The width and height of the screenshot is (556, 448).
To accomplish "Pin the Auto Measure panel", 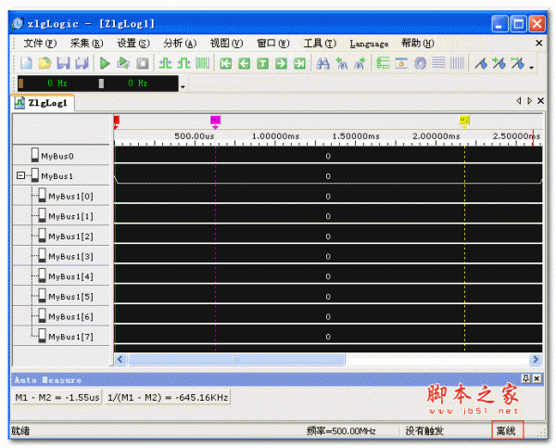I will click(x=525, y=378).
